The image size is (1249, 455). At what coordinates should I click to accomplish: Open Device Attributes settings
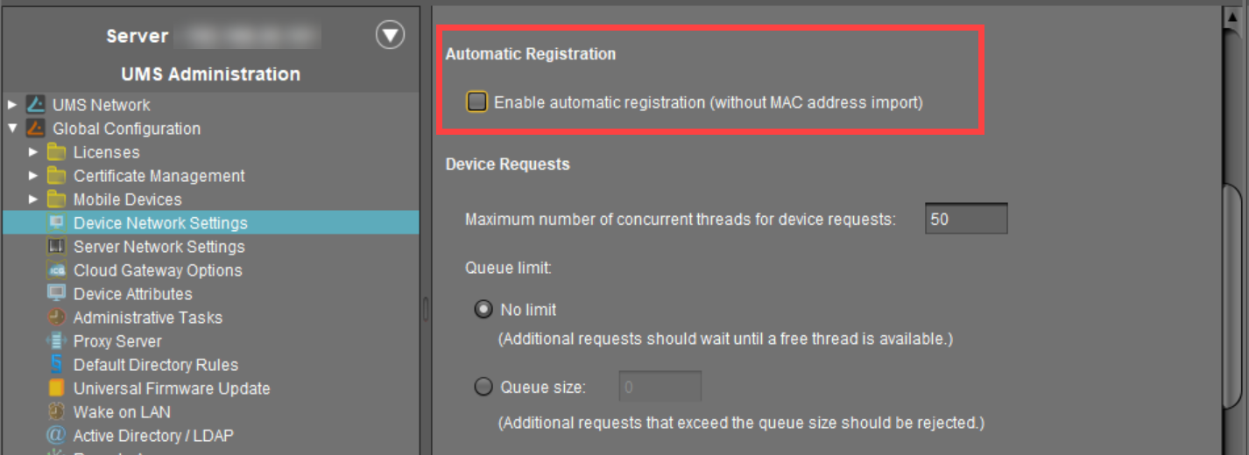pos(132,294)
